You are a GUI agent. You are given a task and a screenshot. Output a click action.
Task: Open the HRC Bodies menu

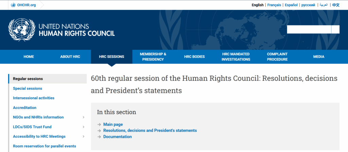click(194, 57)
